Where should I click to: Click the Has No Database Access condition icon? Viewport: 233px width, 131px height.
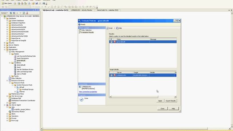[15, 70]
